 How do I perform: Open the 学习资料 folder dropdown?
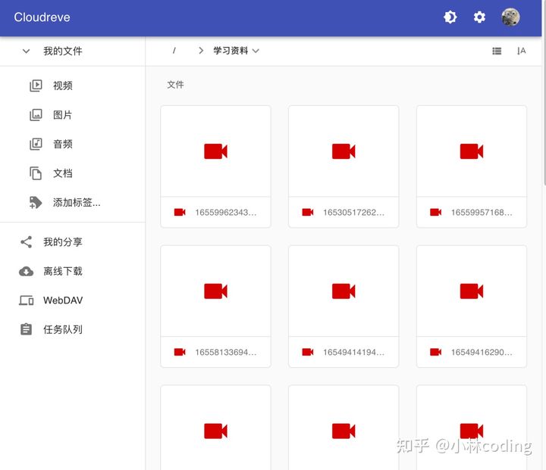click(x=236, y=51)
